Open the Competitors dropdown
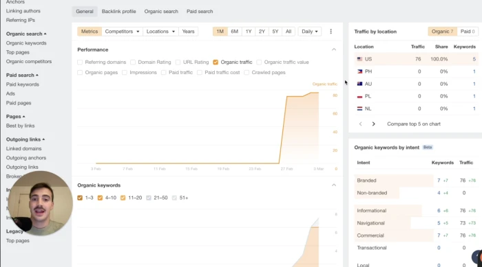482x267 pixels. coord(122,32)
